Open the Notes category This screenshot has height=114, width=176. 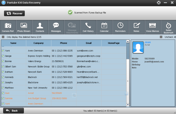click(x=137, y=27)
